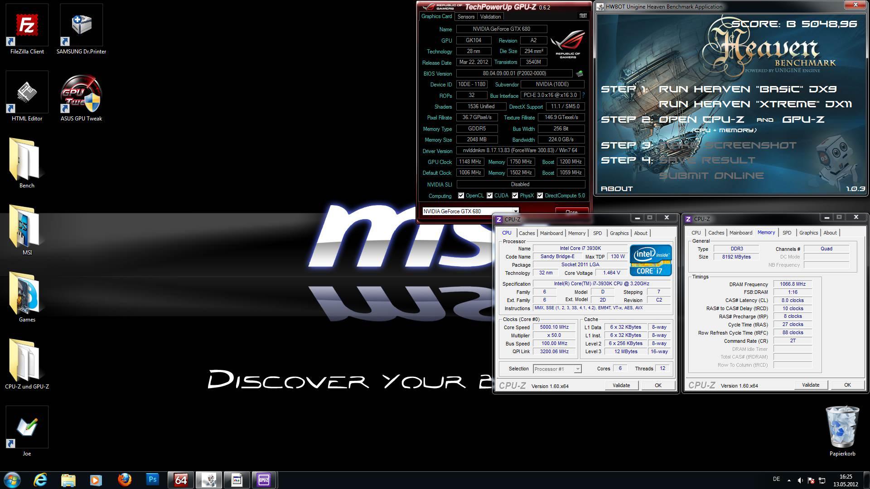Click About in the Heaven benchmark app
The width and height of the screenshot is (870, 489).
616,189
